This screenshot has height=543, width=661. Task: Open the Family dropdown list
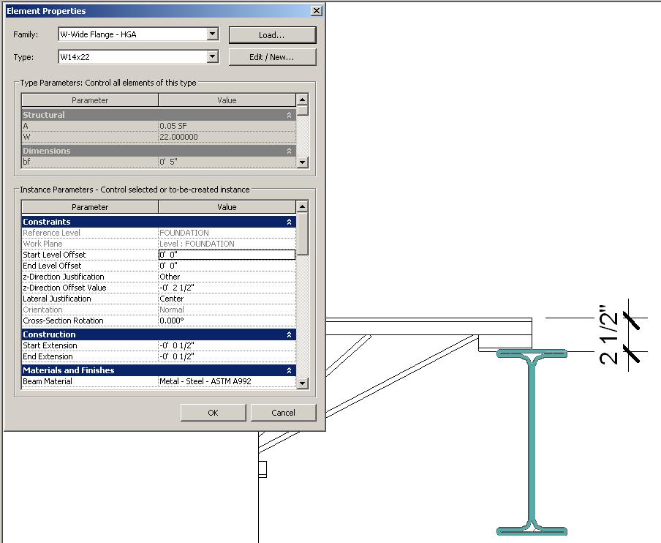[212, 34]
